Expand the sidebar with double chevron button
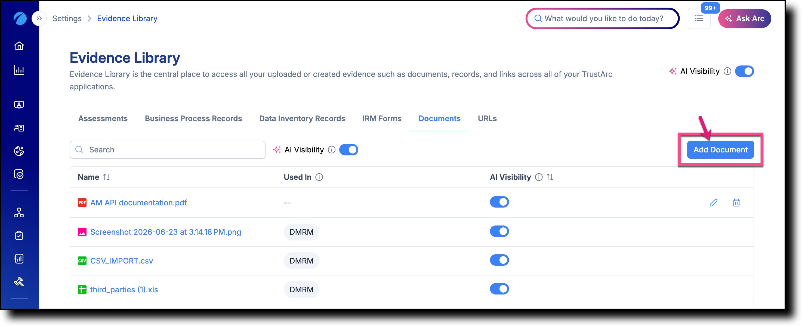The image size is (802, 326). pos(39,18)
